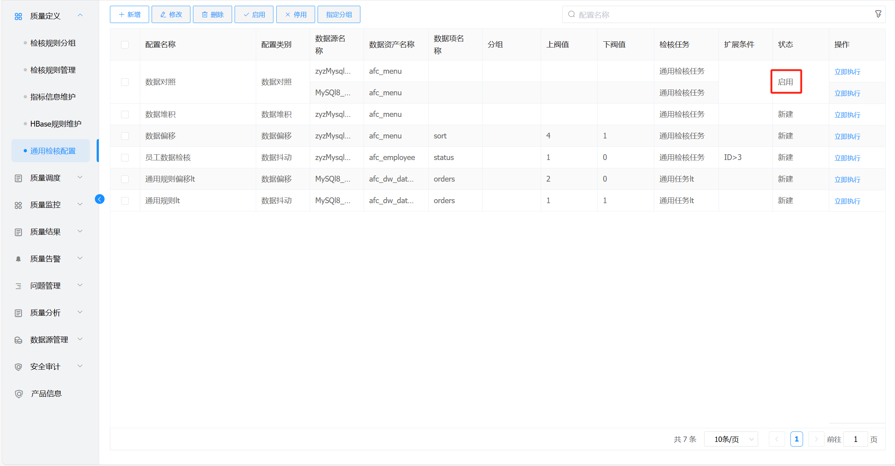895x466 pixels.
Task: Select the 数据堆积 row checkbox
Action: coord(125,114)
